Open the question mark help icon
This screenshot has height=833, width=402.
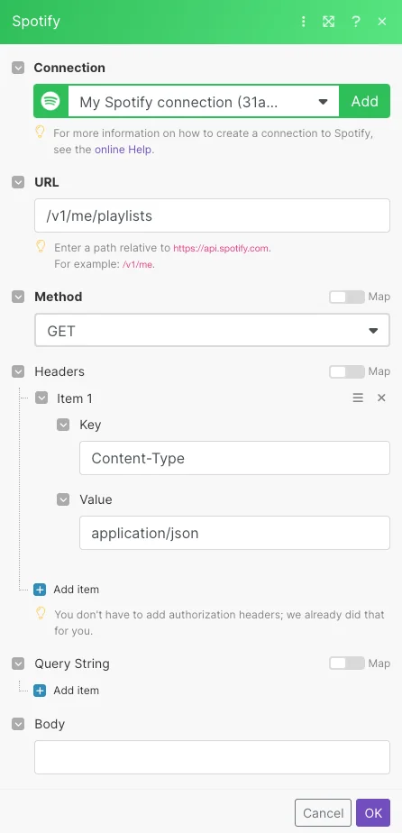356,22
